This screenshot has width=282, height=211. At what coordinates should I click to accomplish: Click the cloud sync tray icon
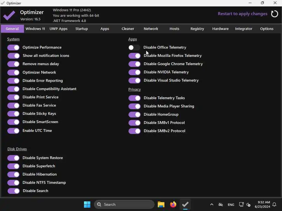click(x=221, y=204)
